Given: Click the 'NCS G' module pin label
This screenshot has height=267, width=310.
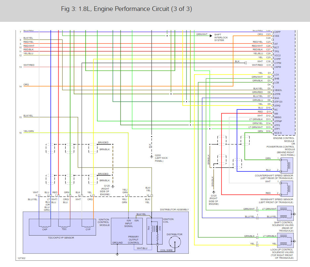Looking at the screenshot, I should point(278,133).
